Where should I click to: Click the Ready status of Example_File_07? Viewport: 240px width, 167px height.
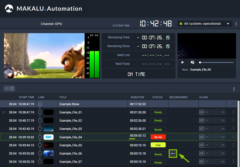[158, 163]
